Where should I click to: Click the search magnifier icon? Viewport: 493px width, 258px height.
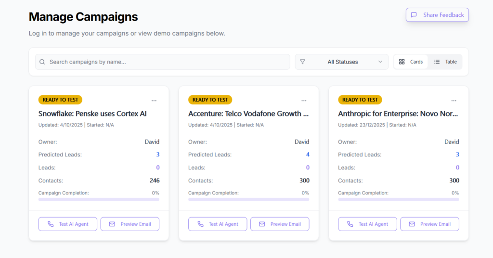click(x=42, y=62)
